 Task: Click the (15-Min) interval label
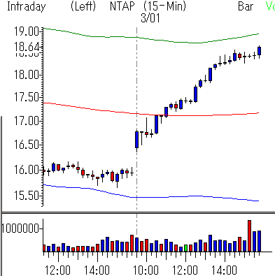point(165,6)
